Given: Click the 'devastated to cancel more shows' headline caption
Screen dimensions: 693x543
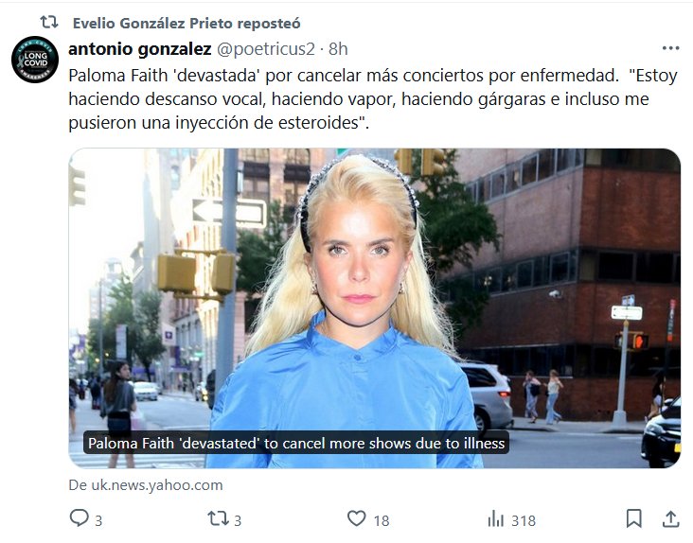Looking at the screenshot, I should (x=296, y=443).
